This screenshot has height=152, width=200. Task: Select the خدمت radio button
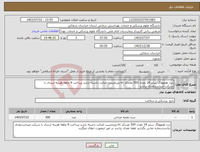coord(148,65)
